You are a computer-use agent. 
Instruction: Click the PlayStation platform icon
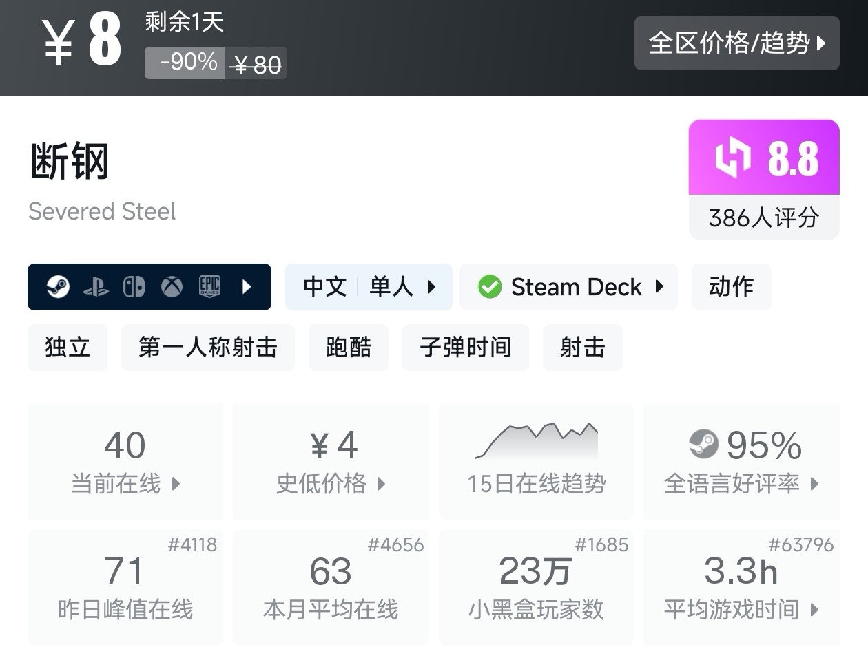[x=96, y=287]
